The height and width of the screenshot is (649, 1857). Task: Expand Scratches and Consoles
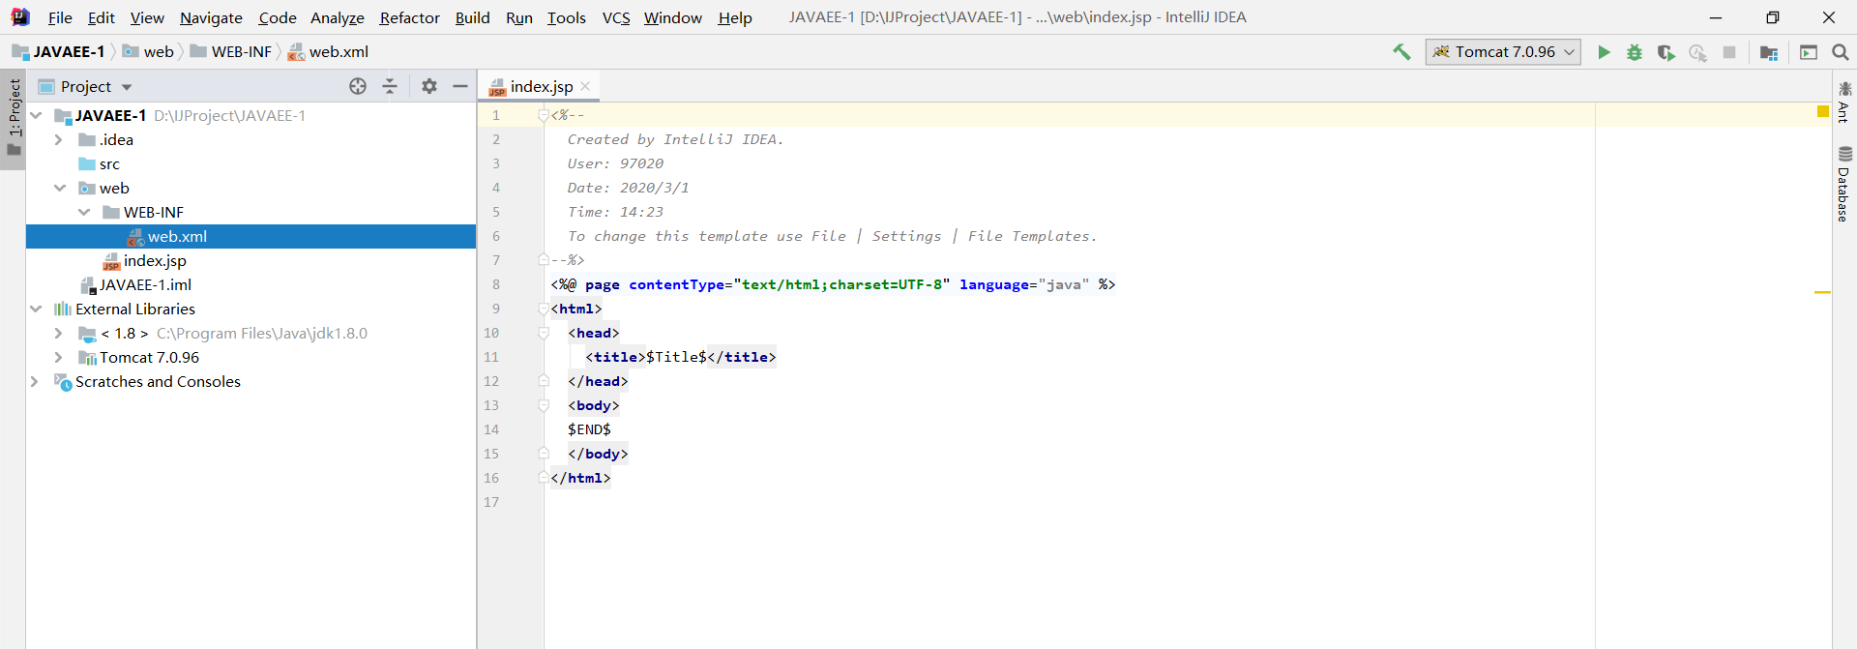(35, 381)
